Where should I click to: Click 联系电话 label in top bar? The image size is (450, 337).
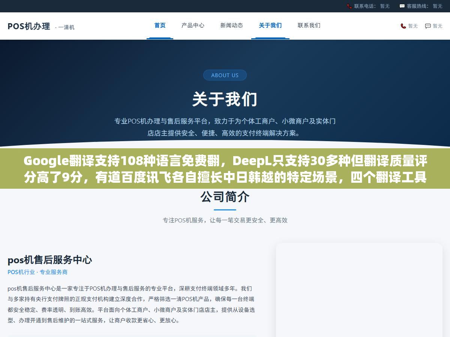[x=365, y=6]
